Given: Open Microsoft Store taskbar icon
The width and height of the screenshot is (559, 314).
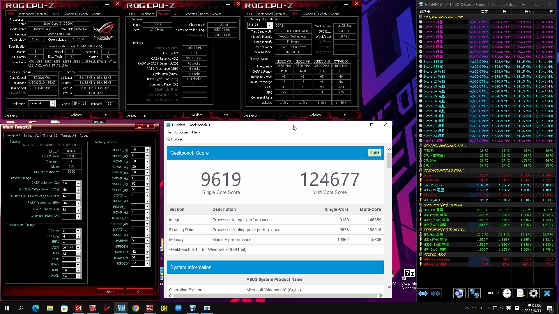Looking at the screenshot, I should pyautogui.click(x=64, y=308).
